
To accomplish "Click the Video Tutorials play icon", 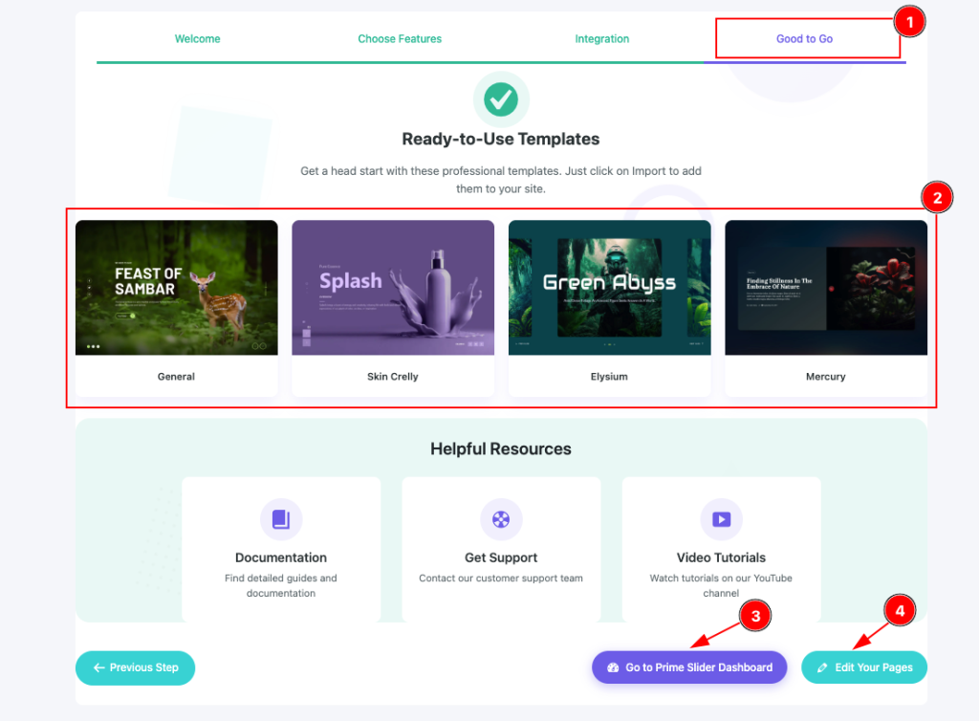I will point(721,519).
